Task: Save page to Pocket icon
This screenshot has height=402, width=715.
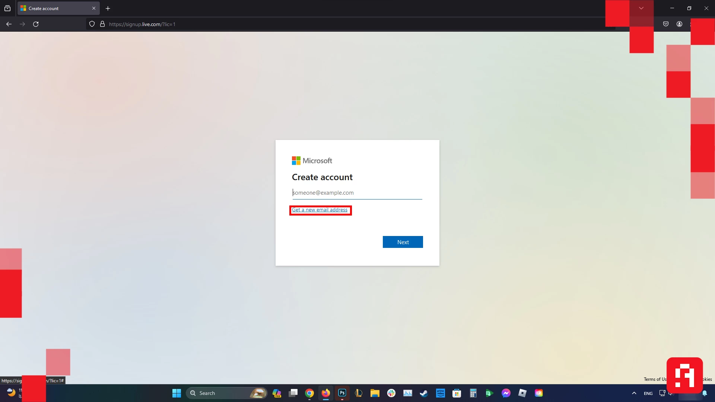Action: click(x=666, y=24)
